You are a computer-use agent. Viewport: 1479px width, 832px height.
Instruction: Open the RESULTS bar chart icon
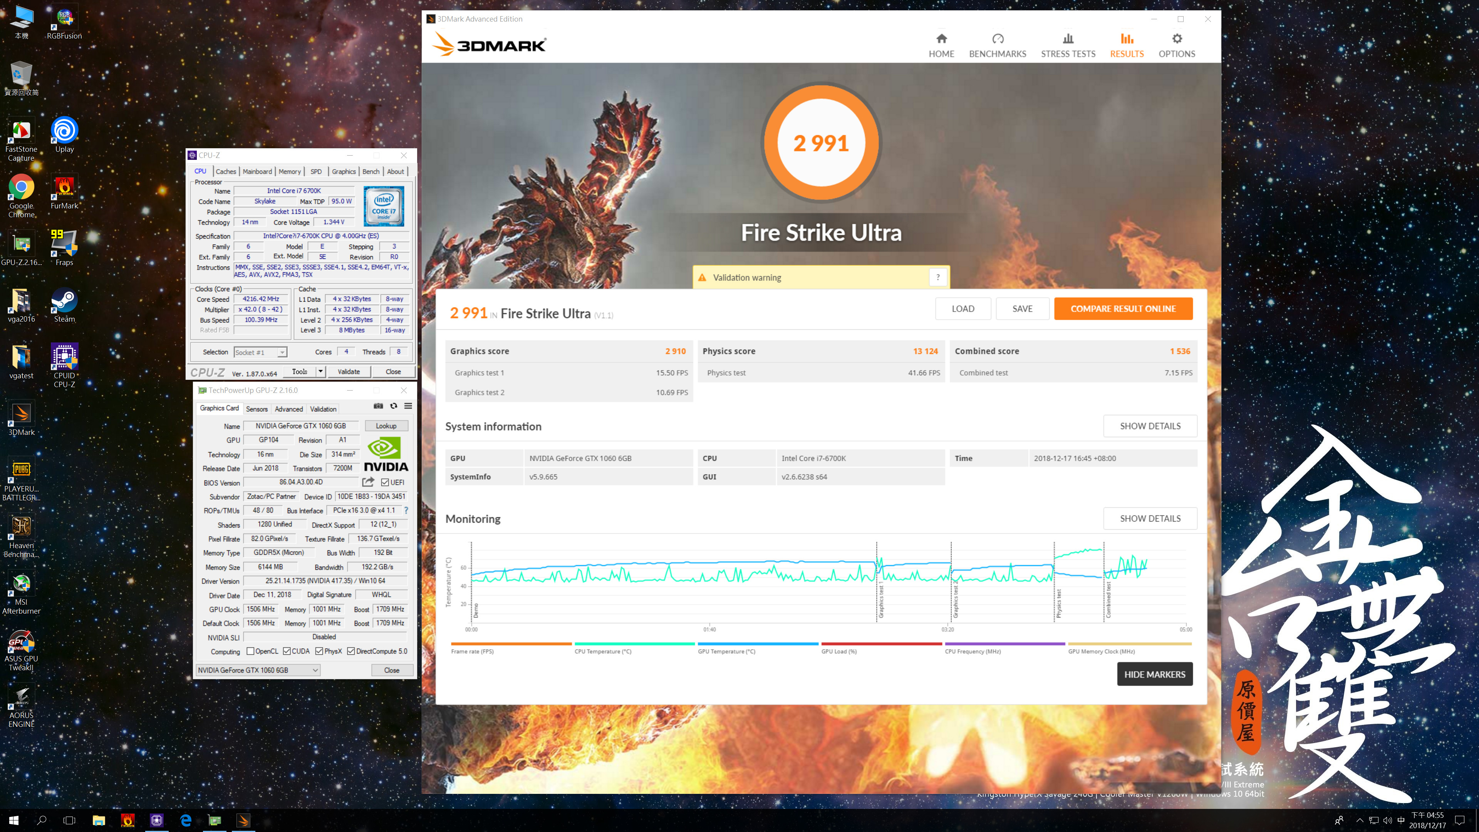tap(1127, 39)
